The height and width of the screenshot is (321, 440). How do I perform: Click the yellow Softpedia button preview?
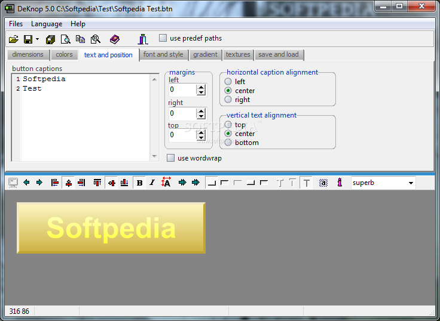pos(111,228)
